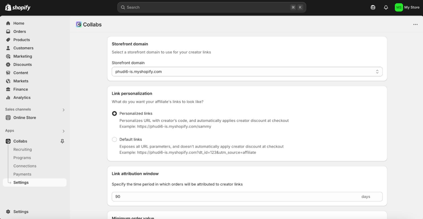The image size is (423, 219).
Task: Expand the Sales channels section chevron
Action: click(x=63, y=110)
